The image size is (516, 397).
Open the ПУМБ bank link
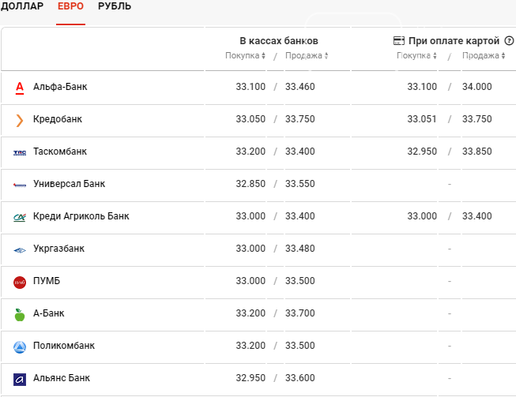pos(47,281)
